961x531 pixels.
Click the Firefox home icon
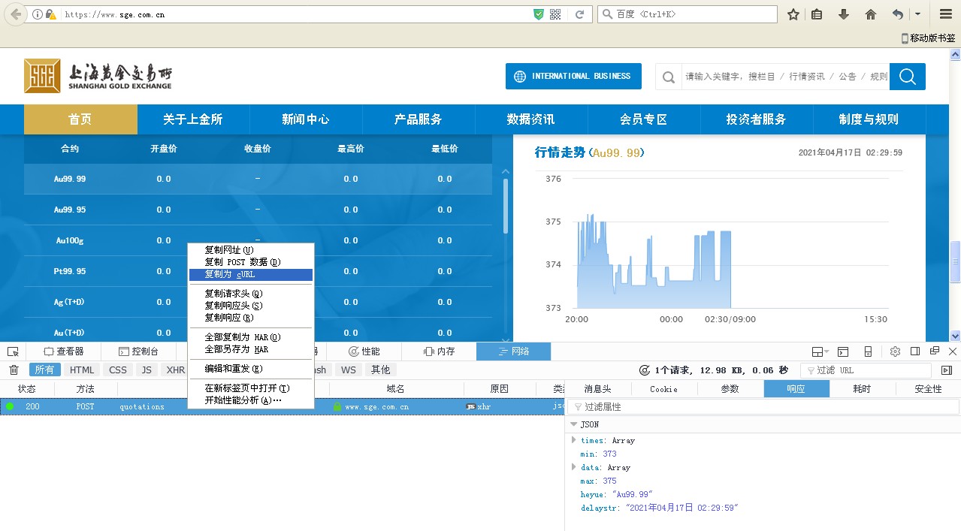[869, 14]
